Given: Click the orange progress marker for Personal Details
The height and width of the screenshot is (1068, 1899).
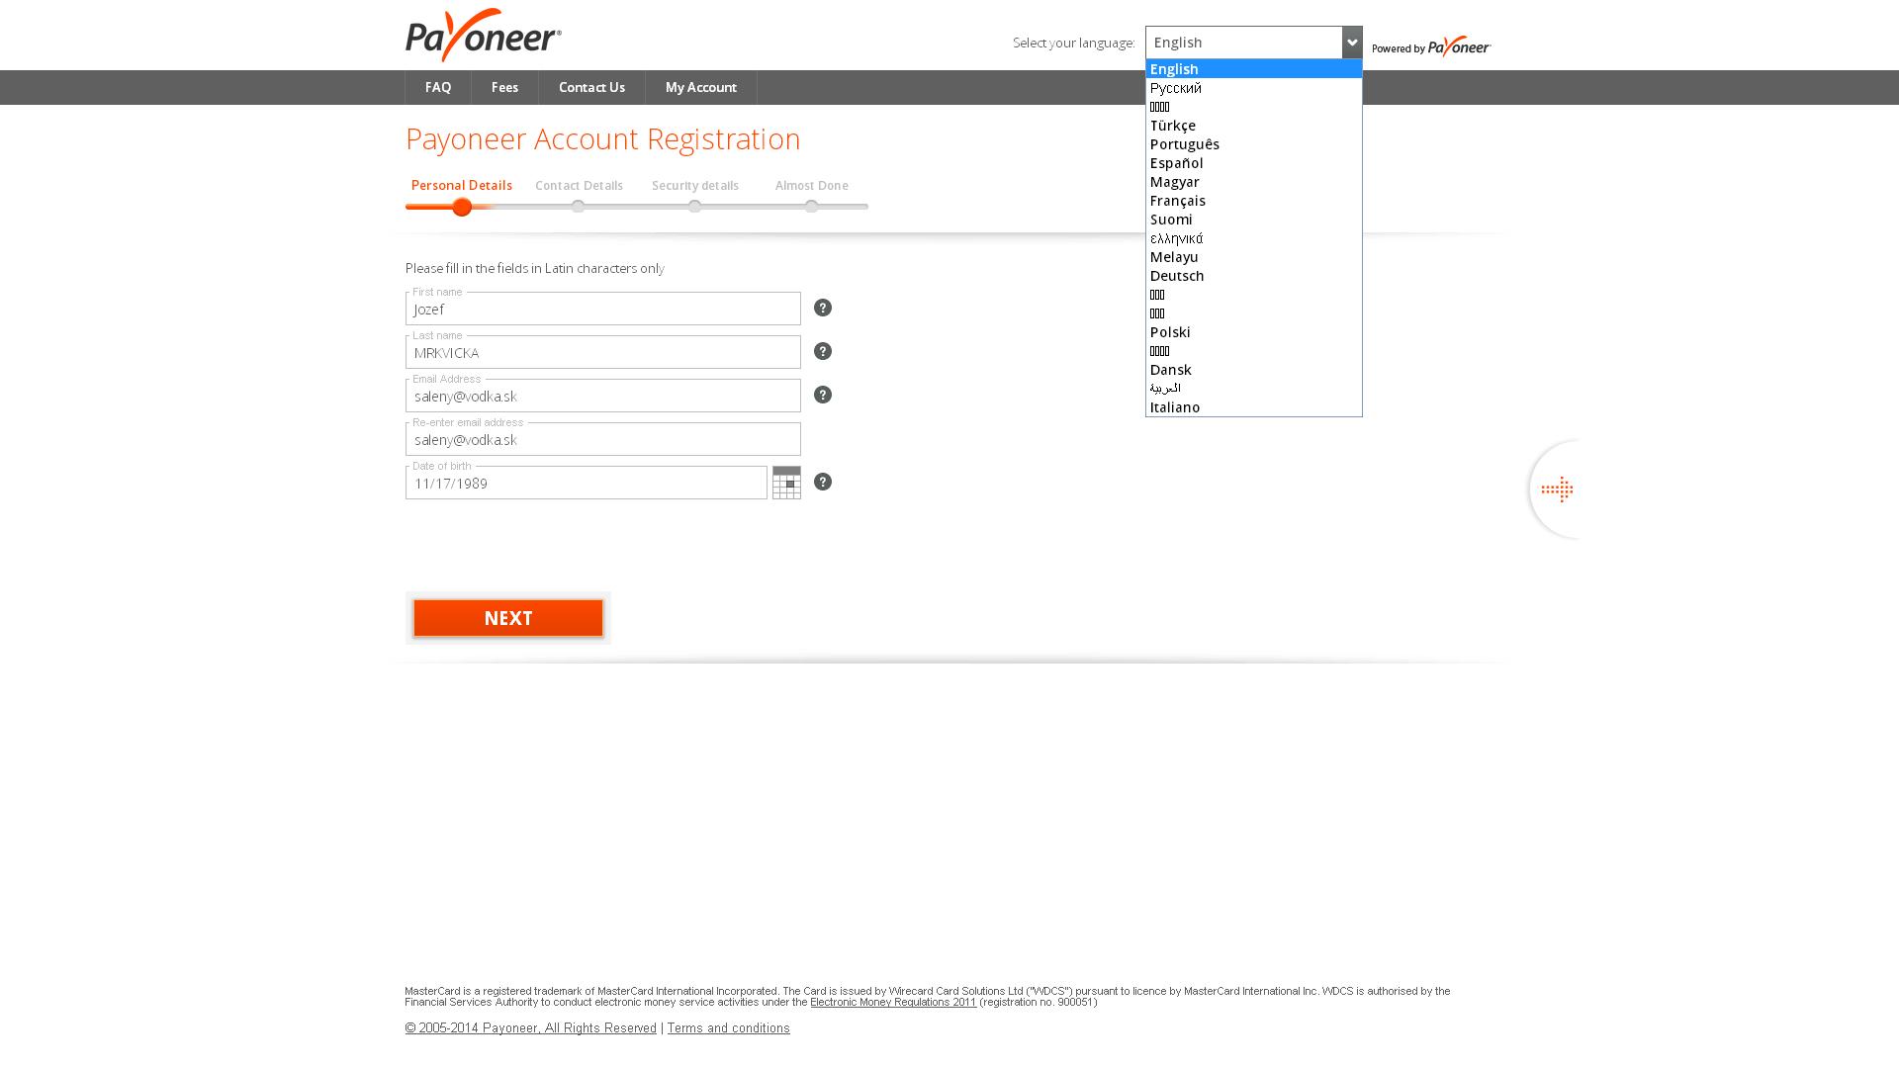Looking at the screenshot, I should 462,207.
